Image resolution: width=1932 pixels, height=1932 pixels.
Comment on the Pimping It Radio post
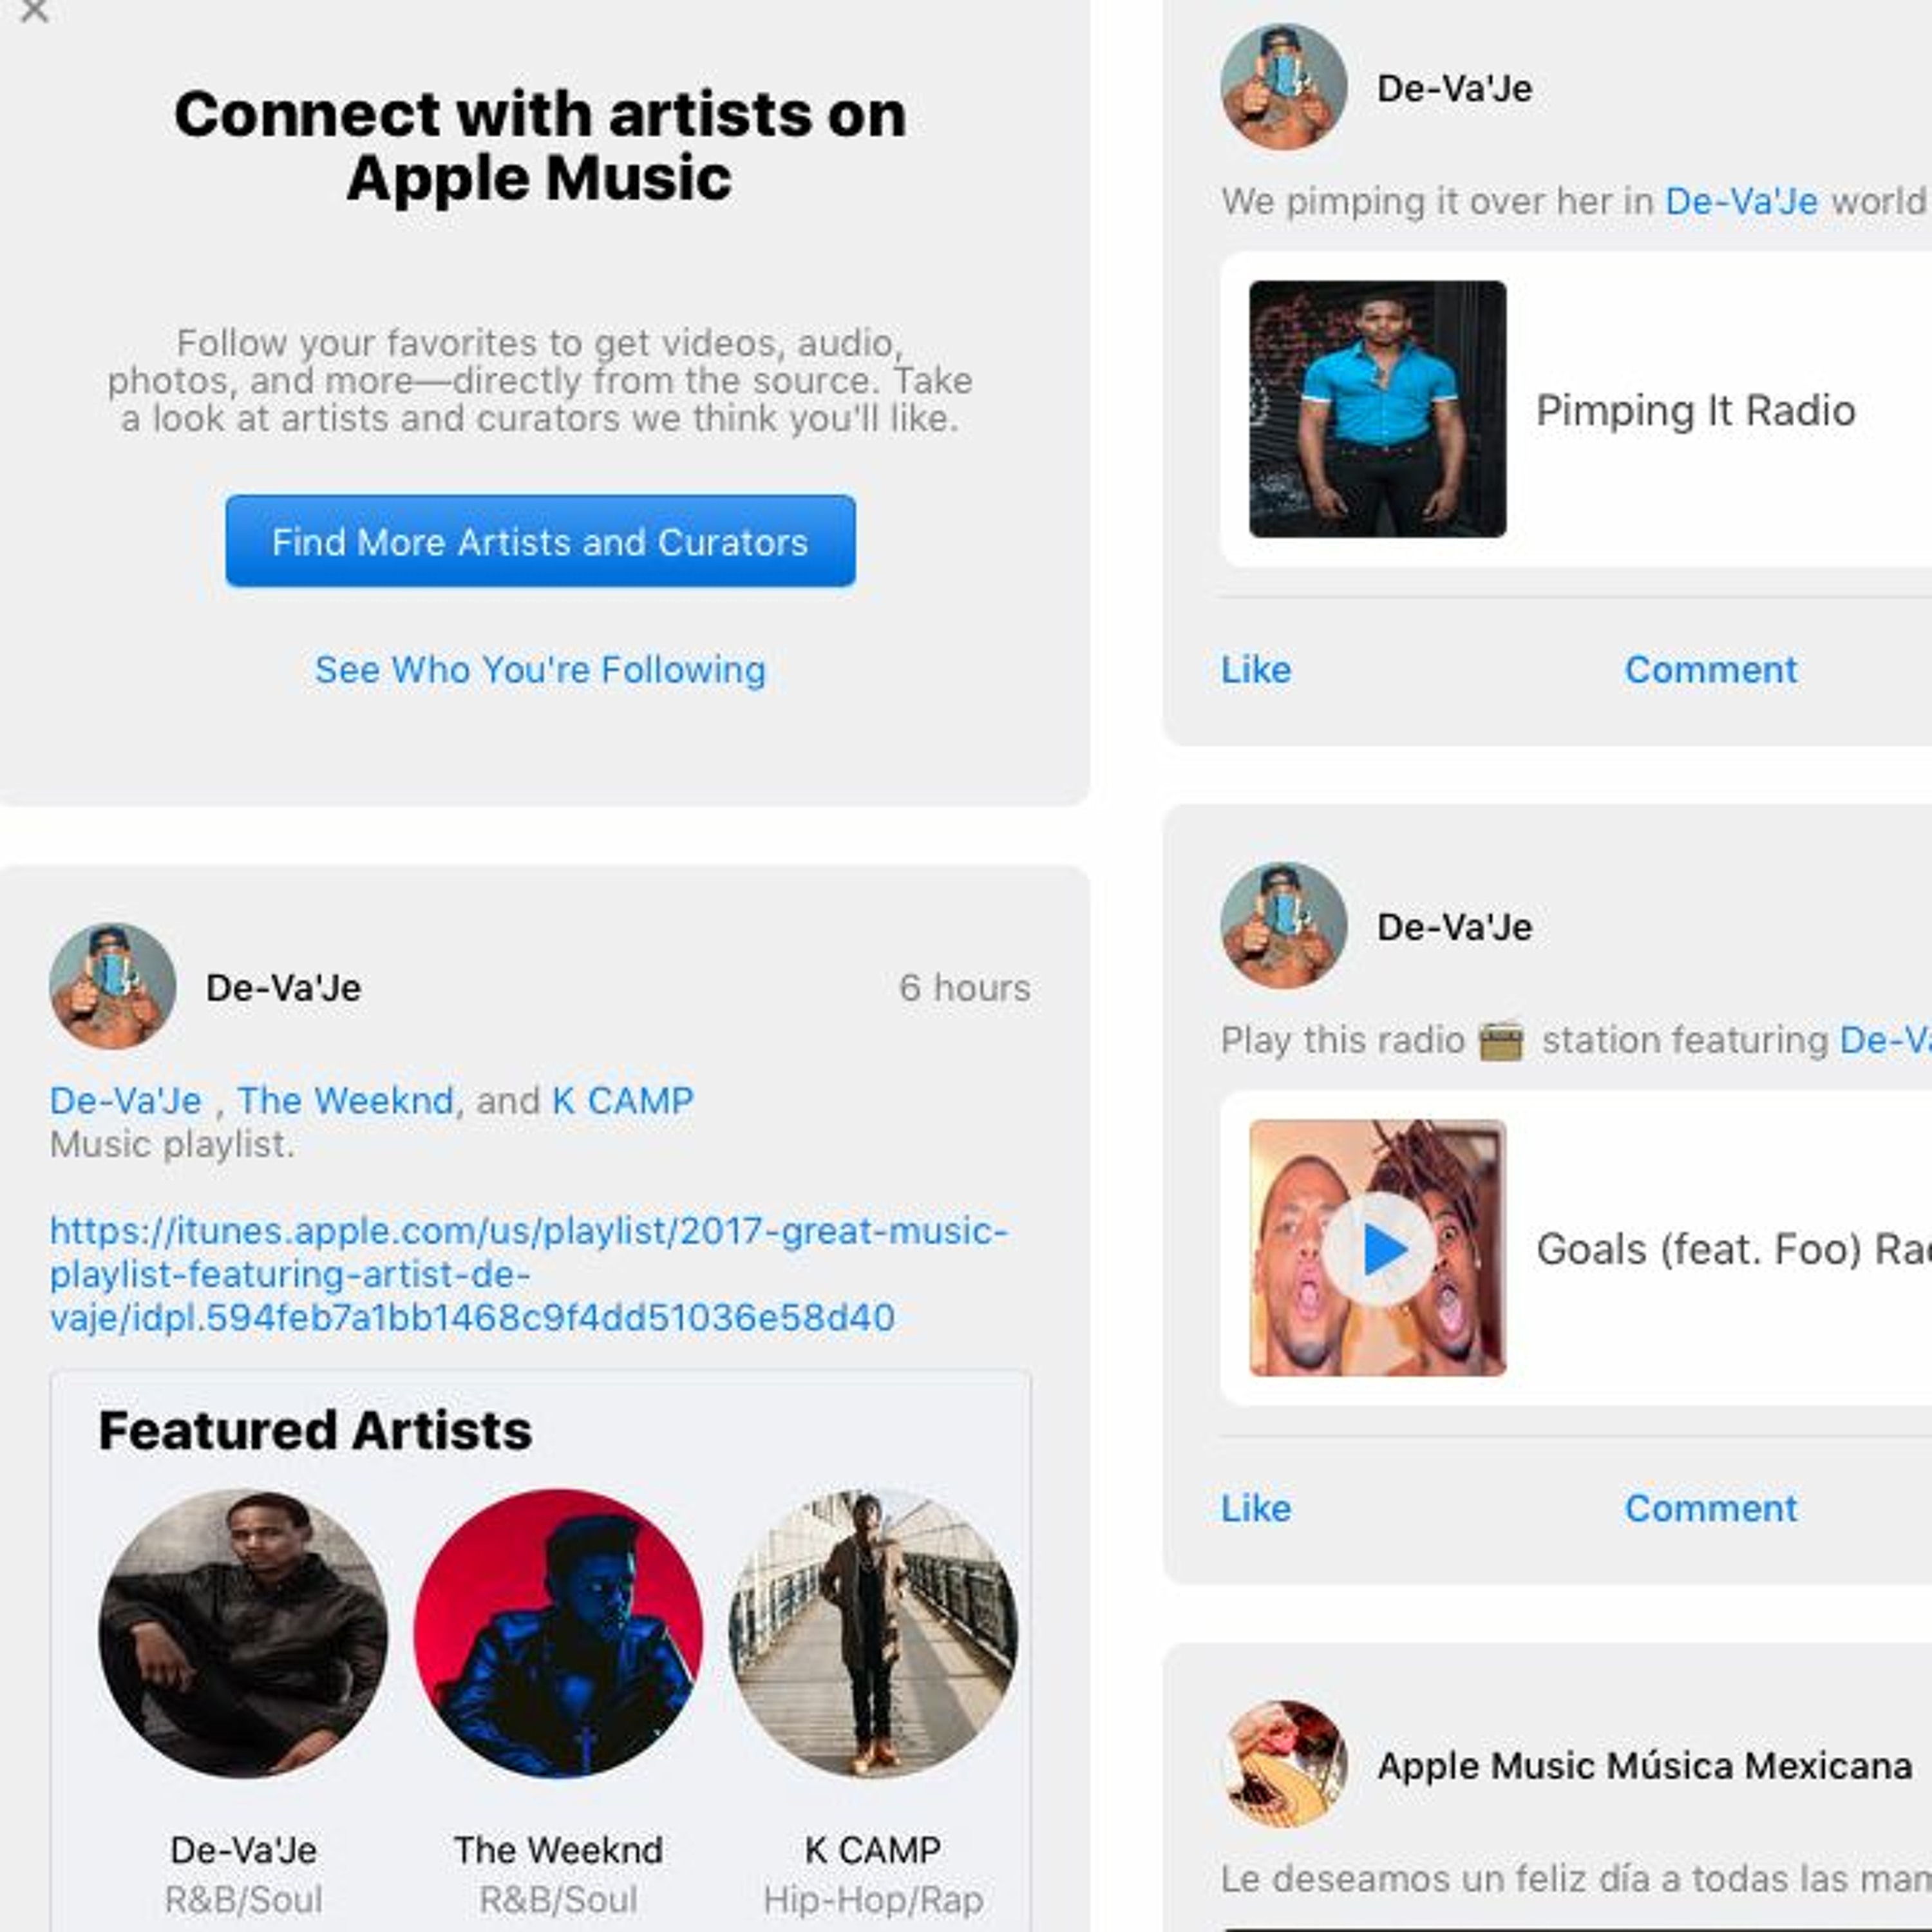click(1710, 670)
